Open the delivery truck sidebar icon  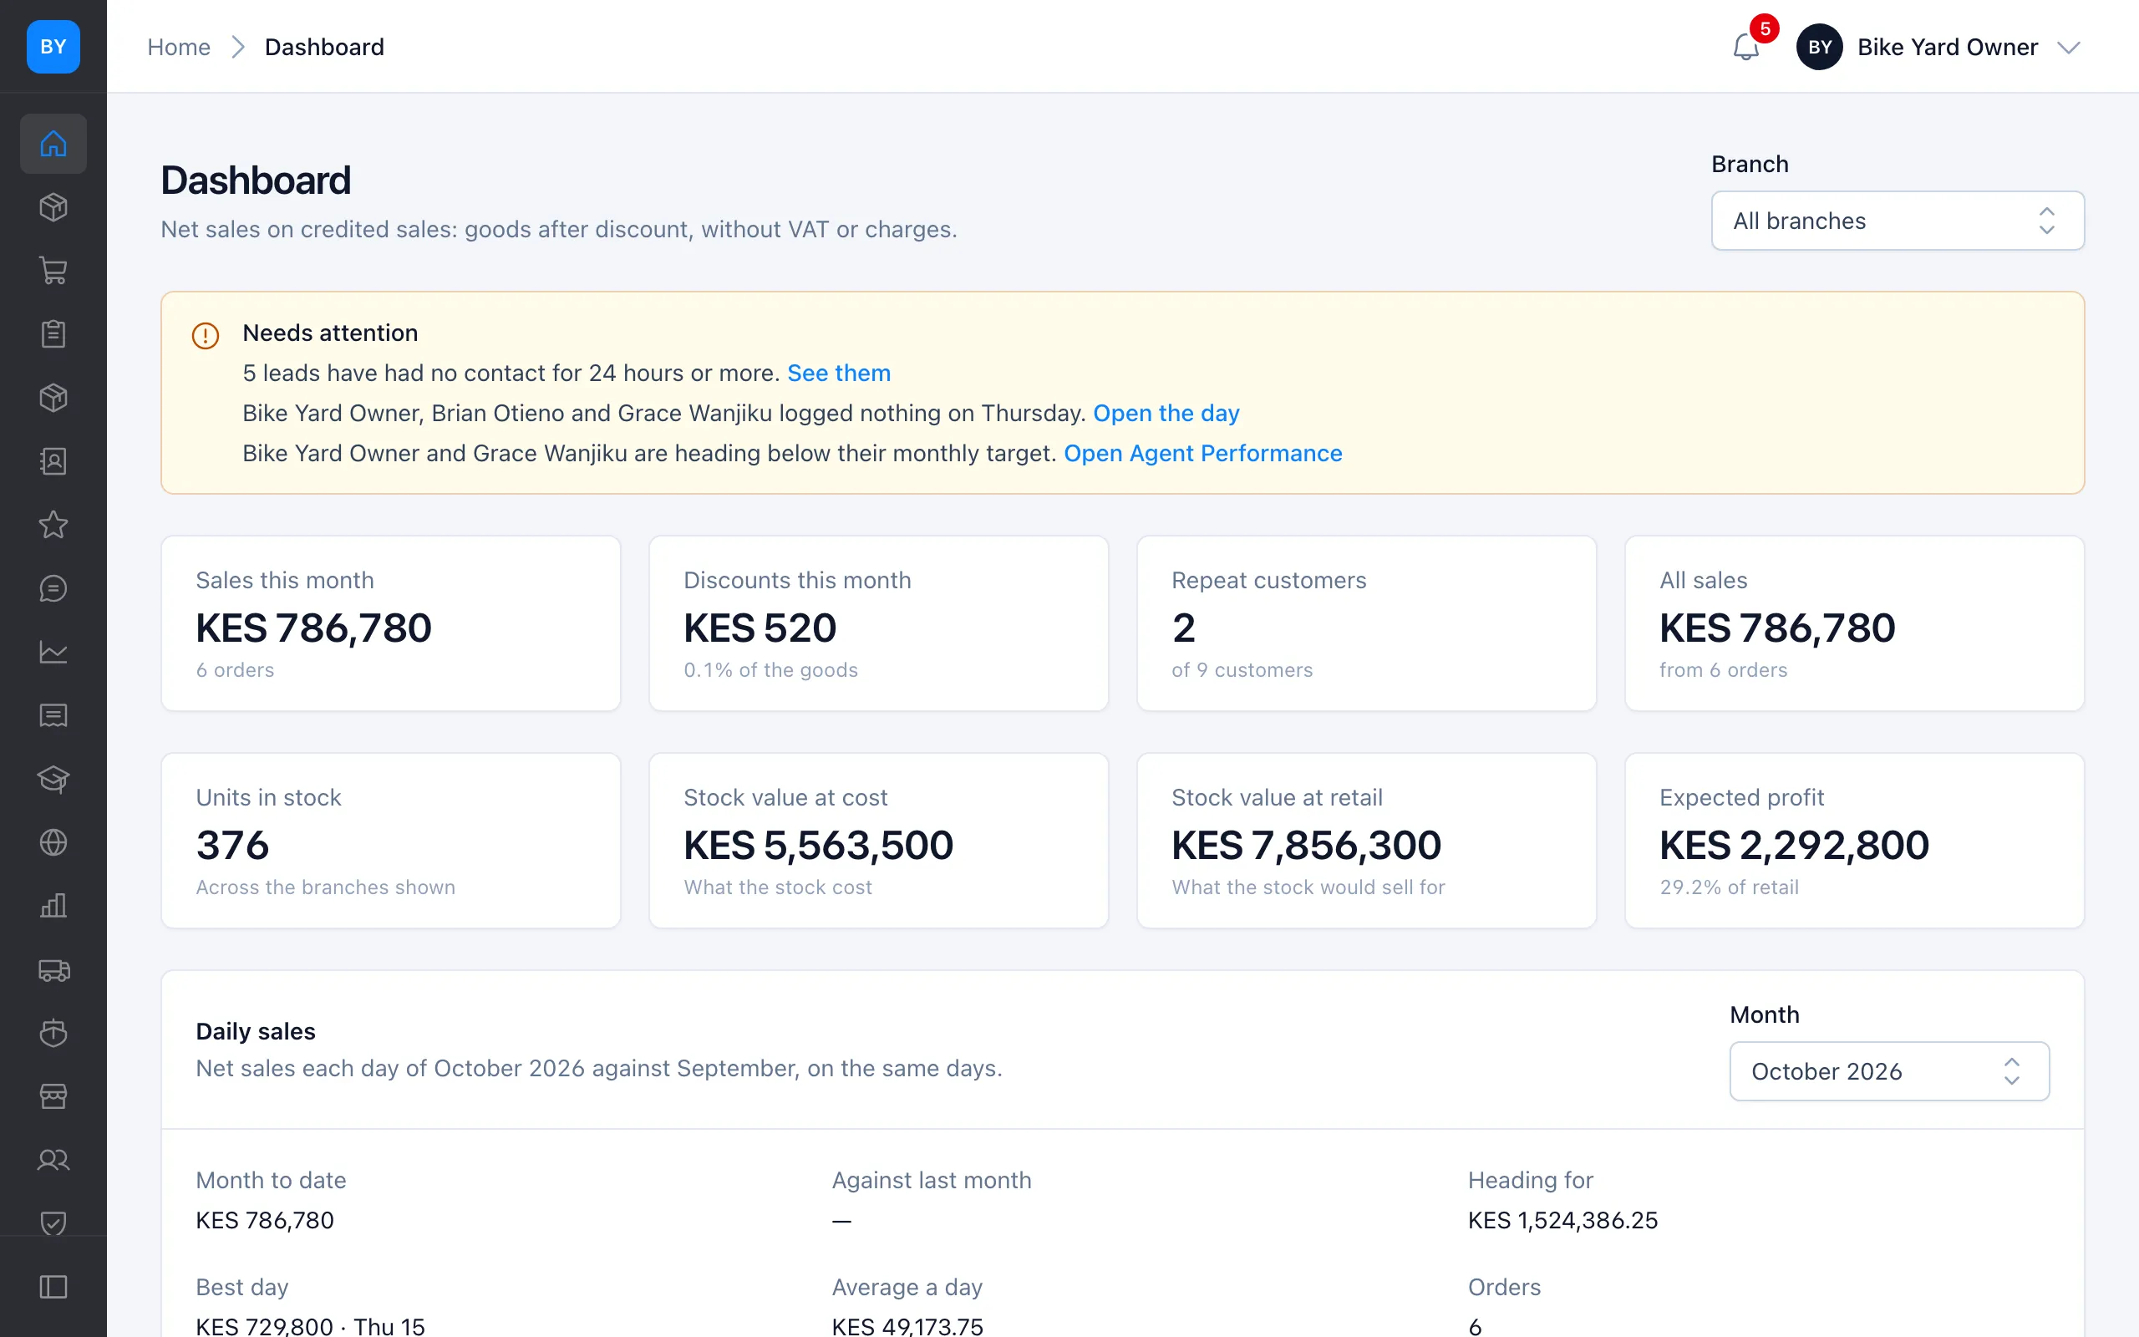point(53,970)
